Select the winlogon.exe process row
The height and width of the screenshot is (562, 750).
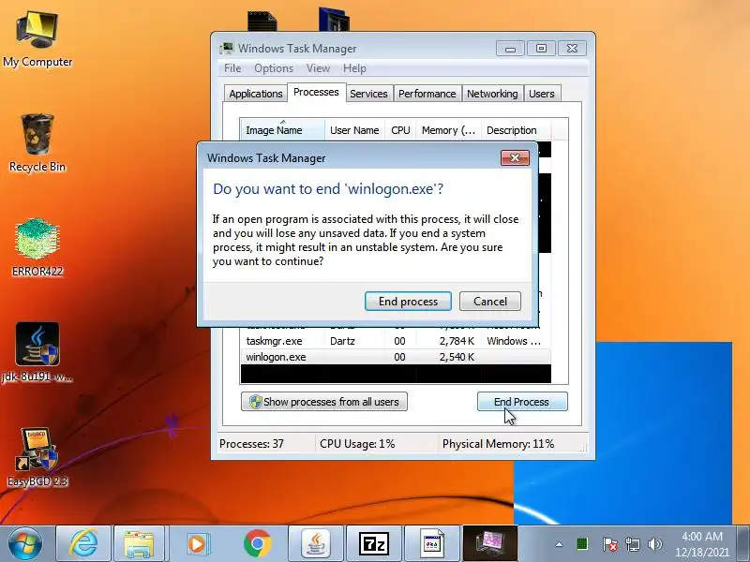(x=396, y=357)
